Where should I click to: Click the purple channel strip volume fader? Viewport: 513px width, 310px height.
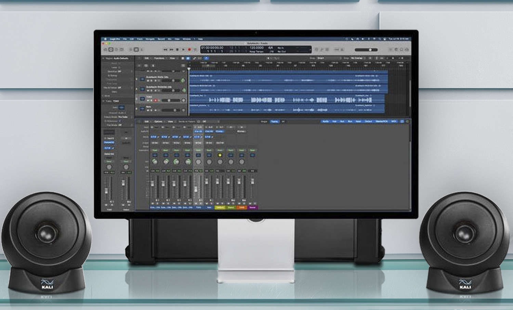pos(252,182)
